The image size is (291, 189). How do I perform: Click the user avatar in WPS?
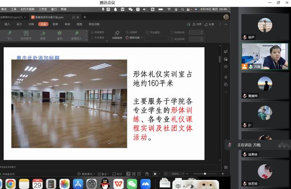(x=226, y=17)
